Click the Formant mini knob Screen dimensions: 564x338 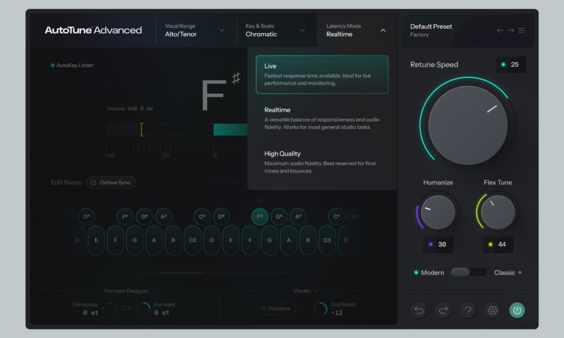click(144, 308)
